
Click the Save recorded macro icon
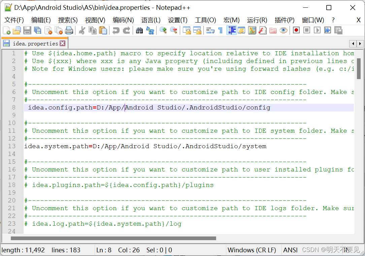(338, 31)
